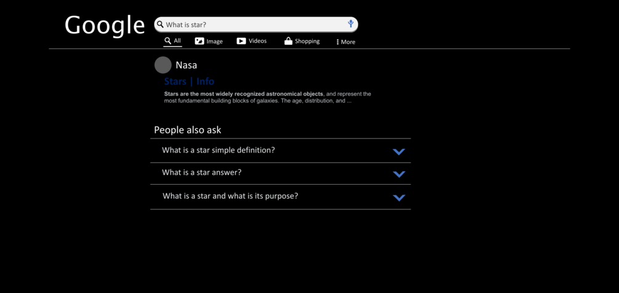Click the Videos play icon
The image size is (619, 293).
coord(241,41)
